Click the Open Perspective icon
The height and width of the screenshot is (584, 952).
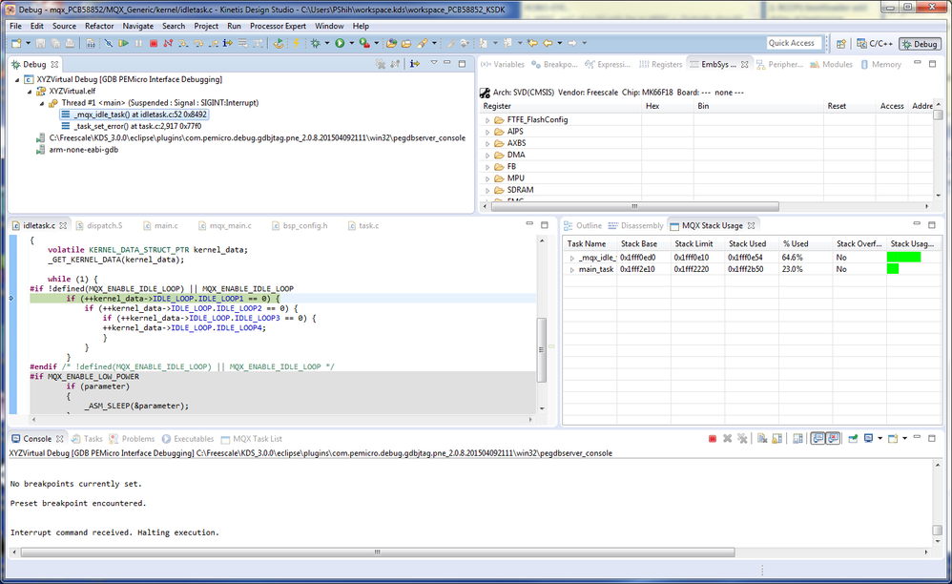[x=841, y=44]
